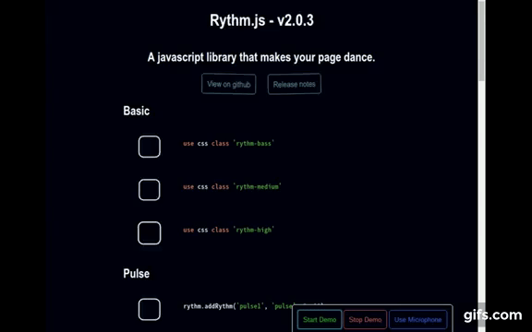Click the Stop Demo button

pos(365,319)
